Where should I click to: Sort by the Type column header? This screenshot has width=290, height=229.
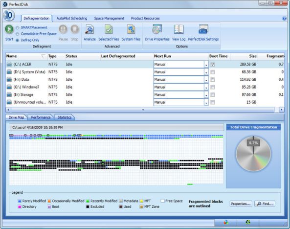[56, 56]
